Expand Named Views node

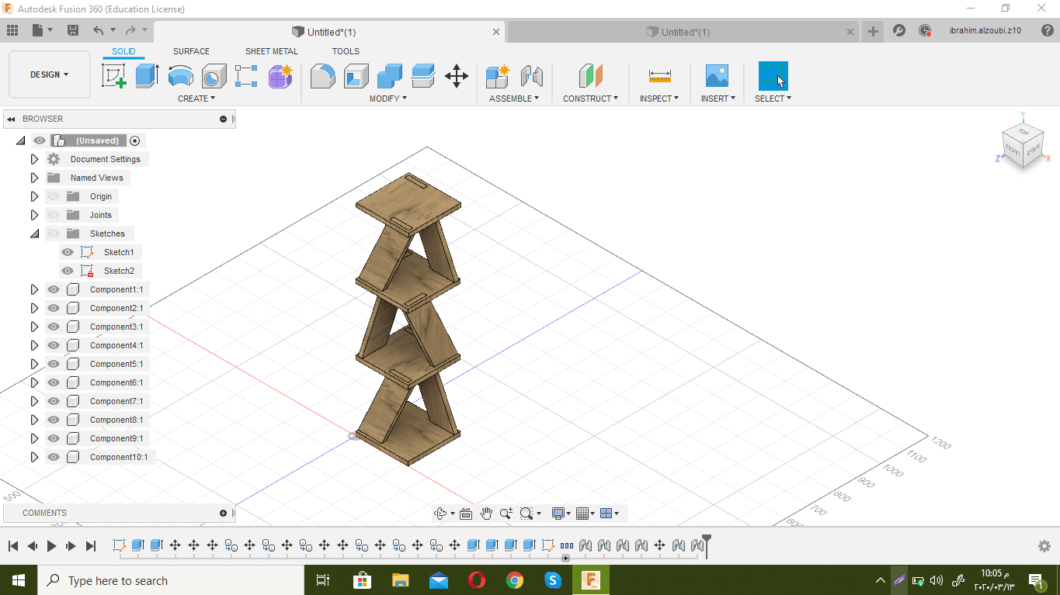[34, 178]
